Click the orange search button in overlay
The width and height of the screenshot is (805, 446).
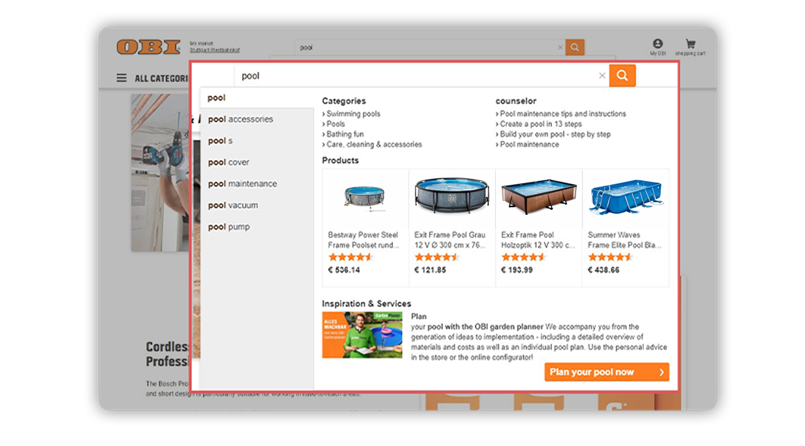click(x=622, y=76)
